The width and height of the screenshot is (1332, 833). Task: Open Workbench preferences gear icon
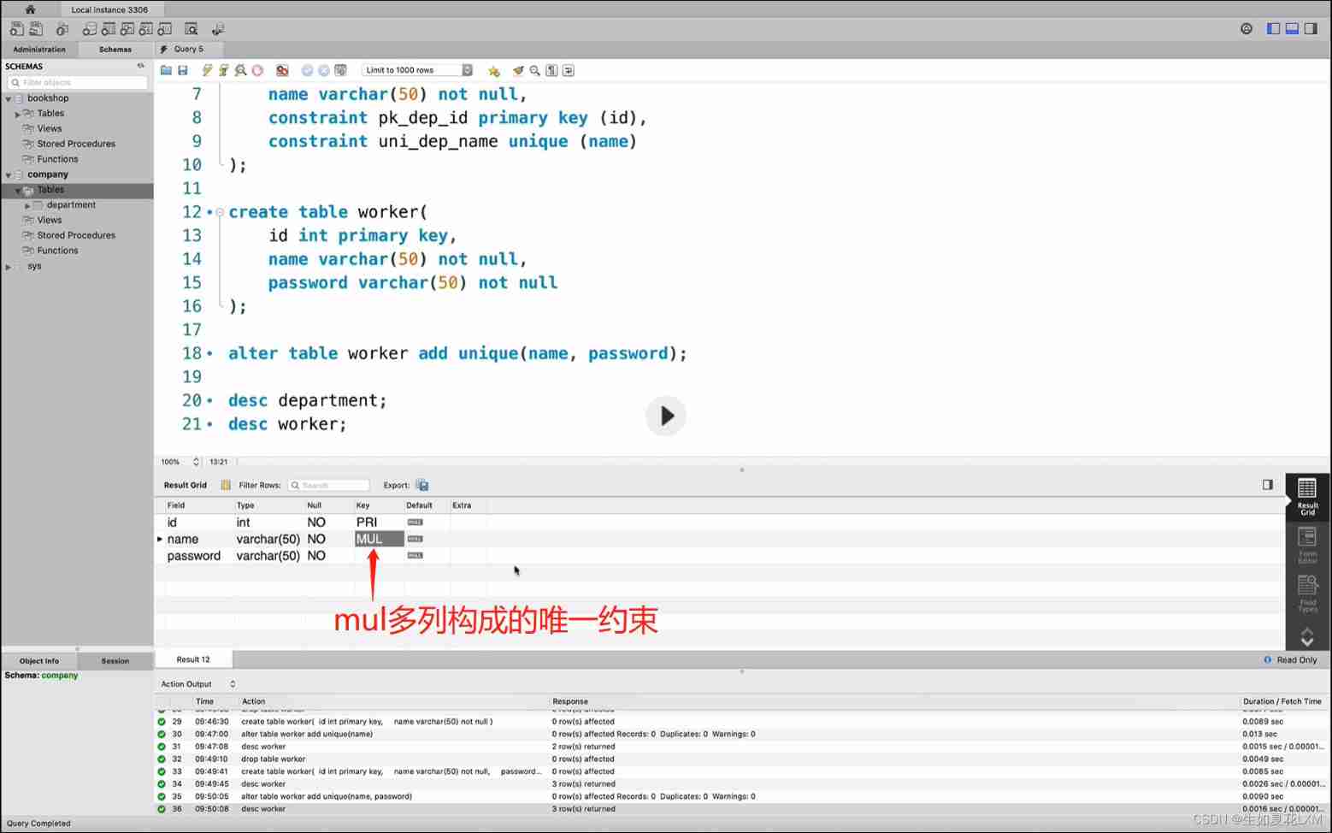(1247, 28)
